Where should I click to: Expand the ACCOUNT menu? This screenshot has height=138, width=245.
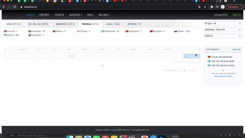(75, 15)
